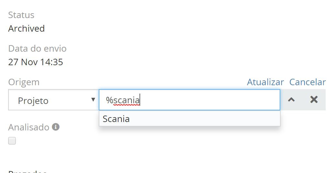Click the X icon beside search field
Viewport: 336px width, 173px height.
pyautogui.click(x=314, y=100)
